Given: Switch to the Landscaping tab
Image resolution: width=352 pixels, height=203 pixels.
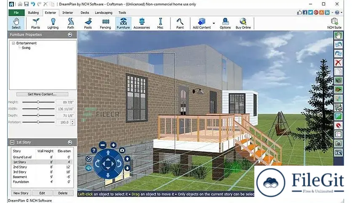Looking at the screenshot, I should (x=104, y=13).
